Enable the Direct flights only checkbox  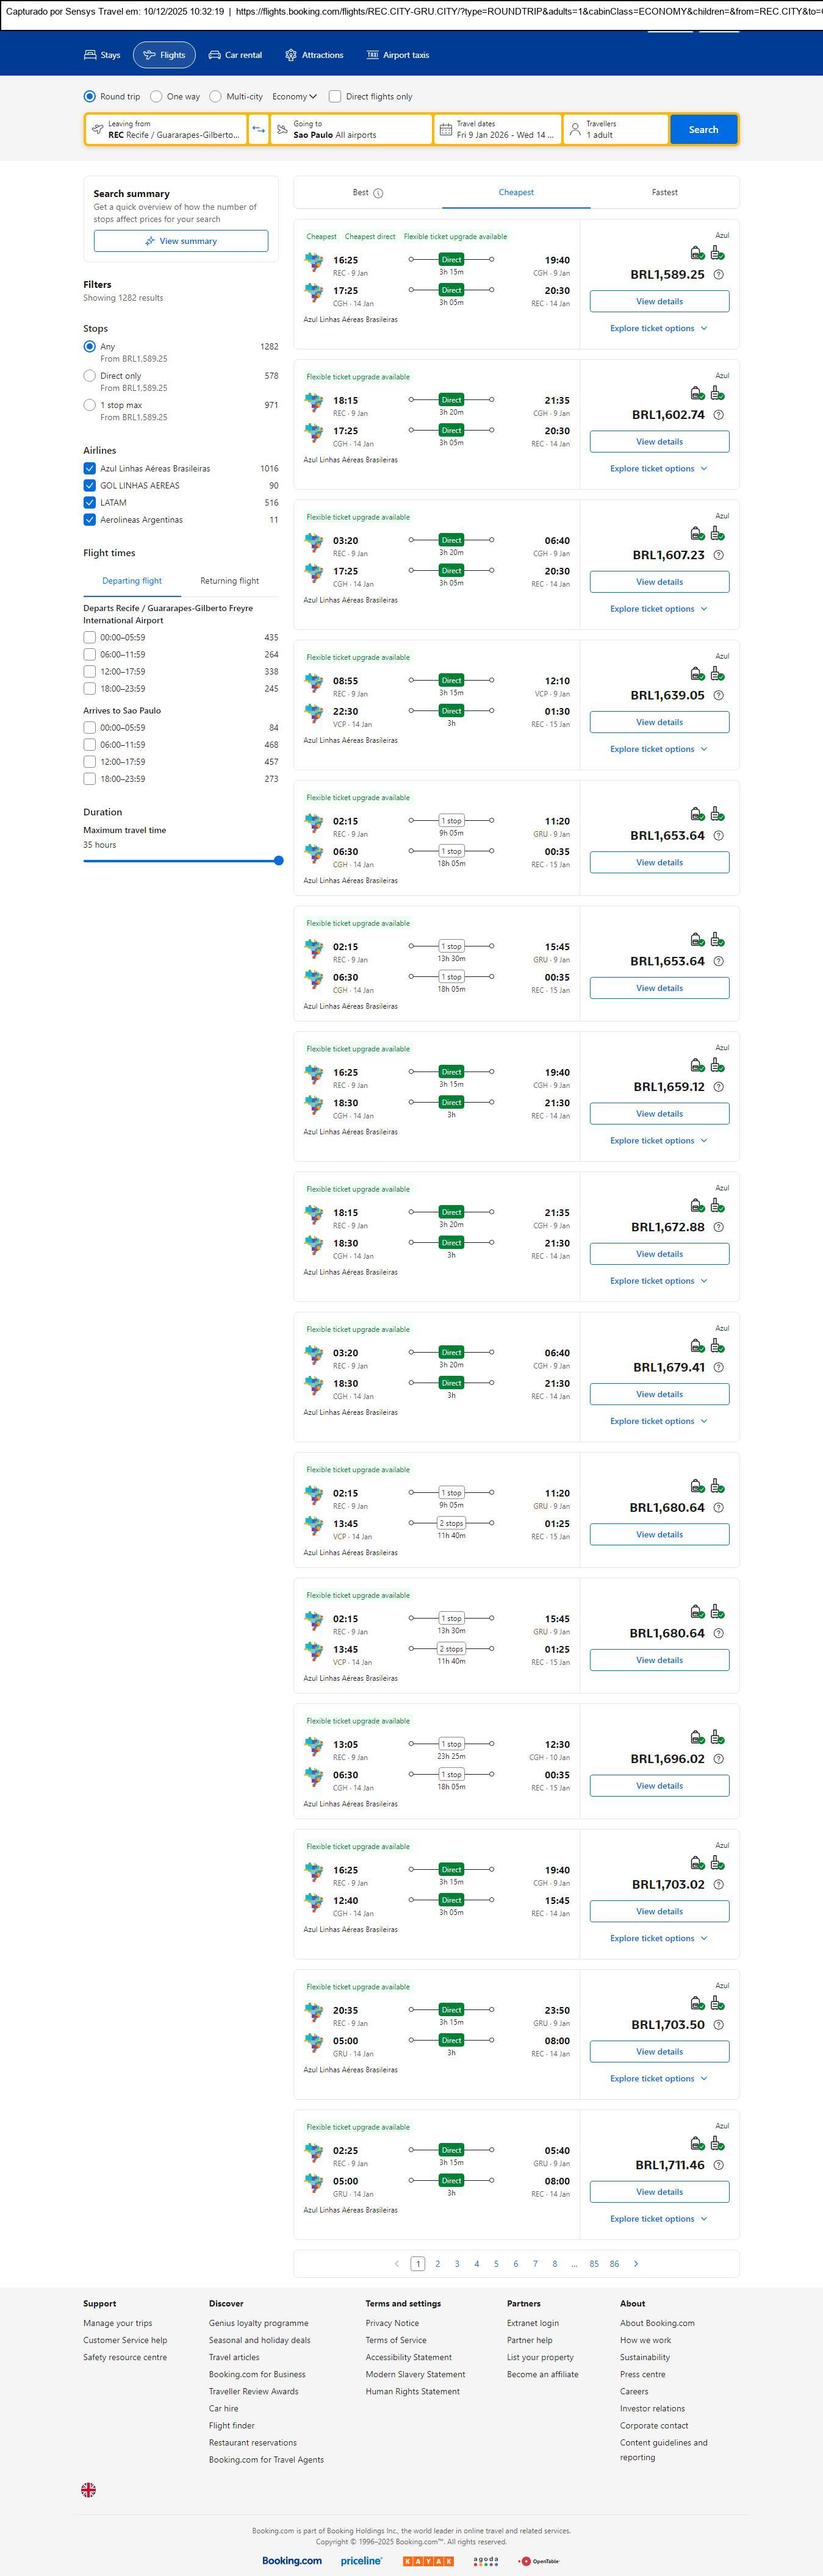tap(335, 97)
